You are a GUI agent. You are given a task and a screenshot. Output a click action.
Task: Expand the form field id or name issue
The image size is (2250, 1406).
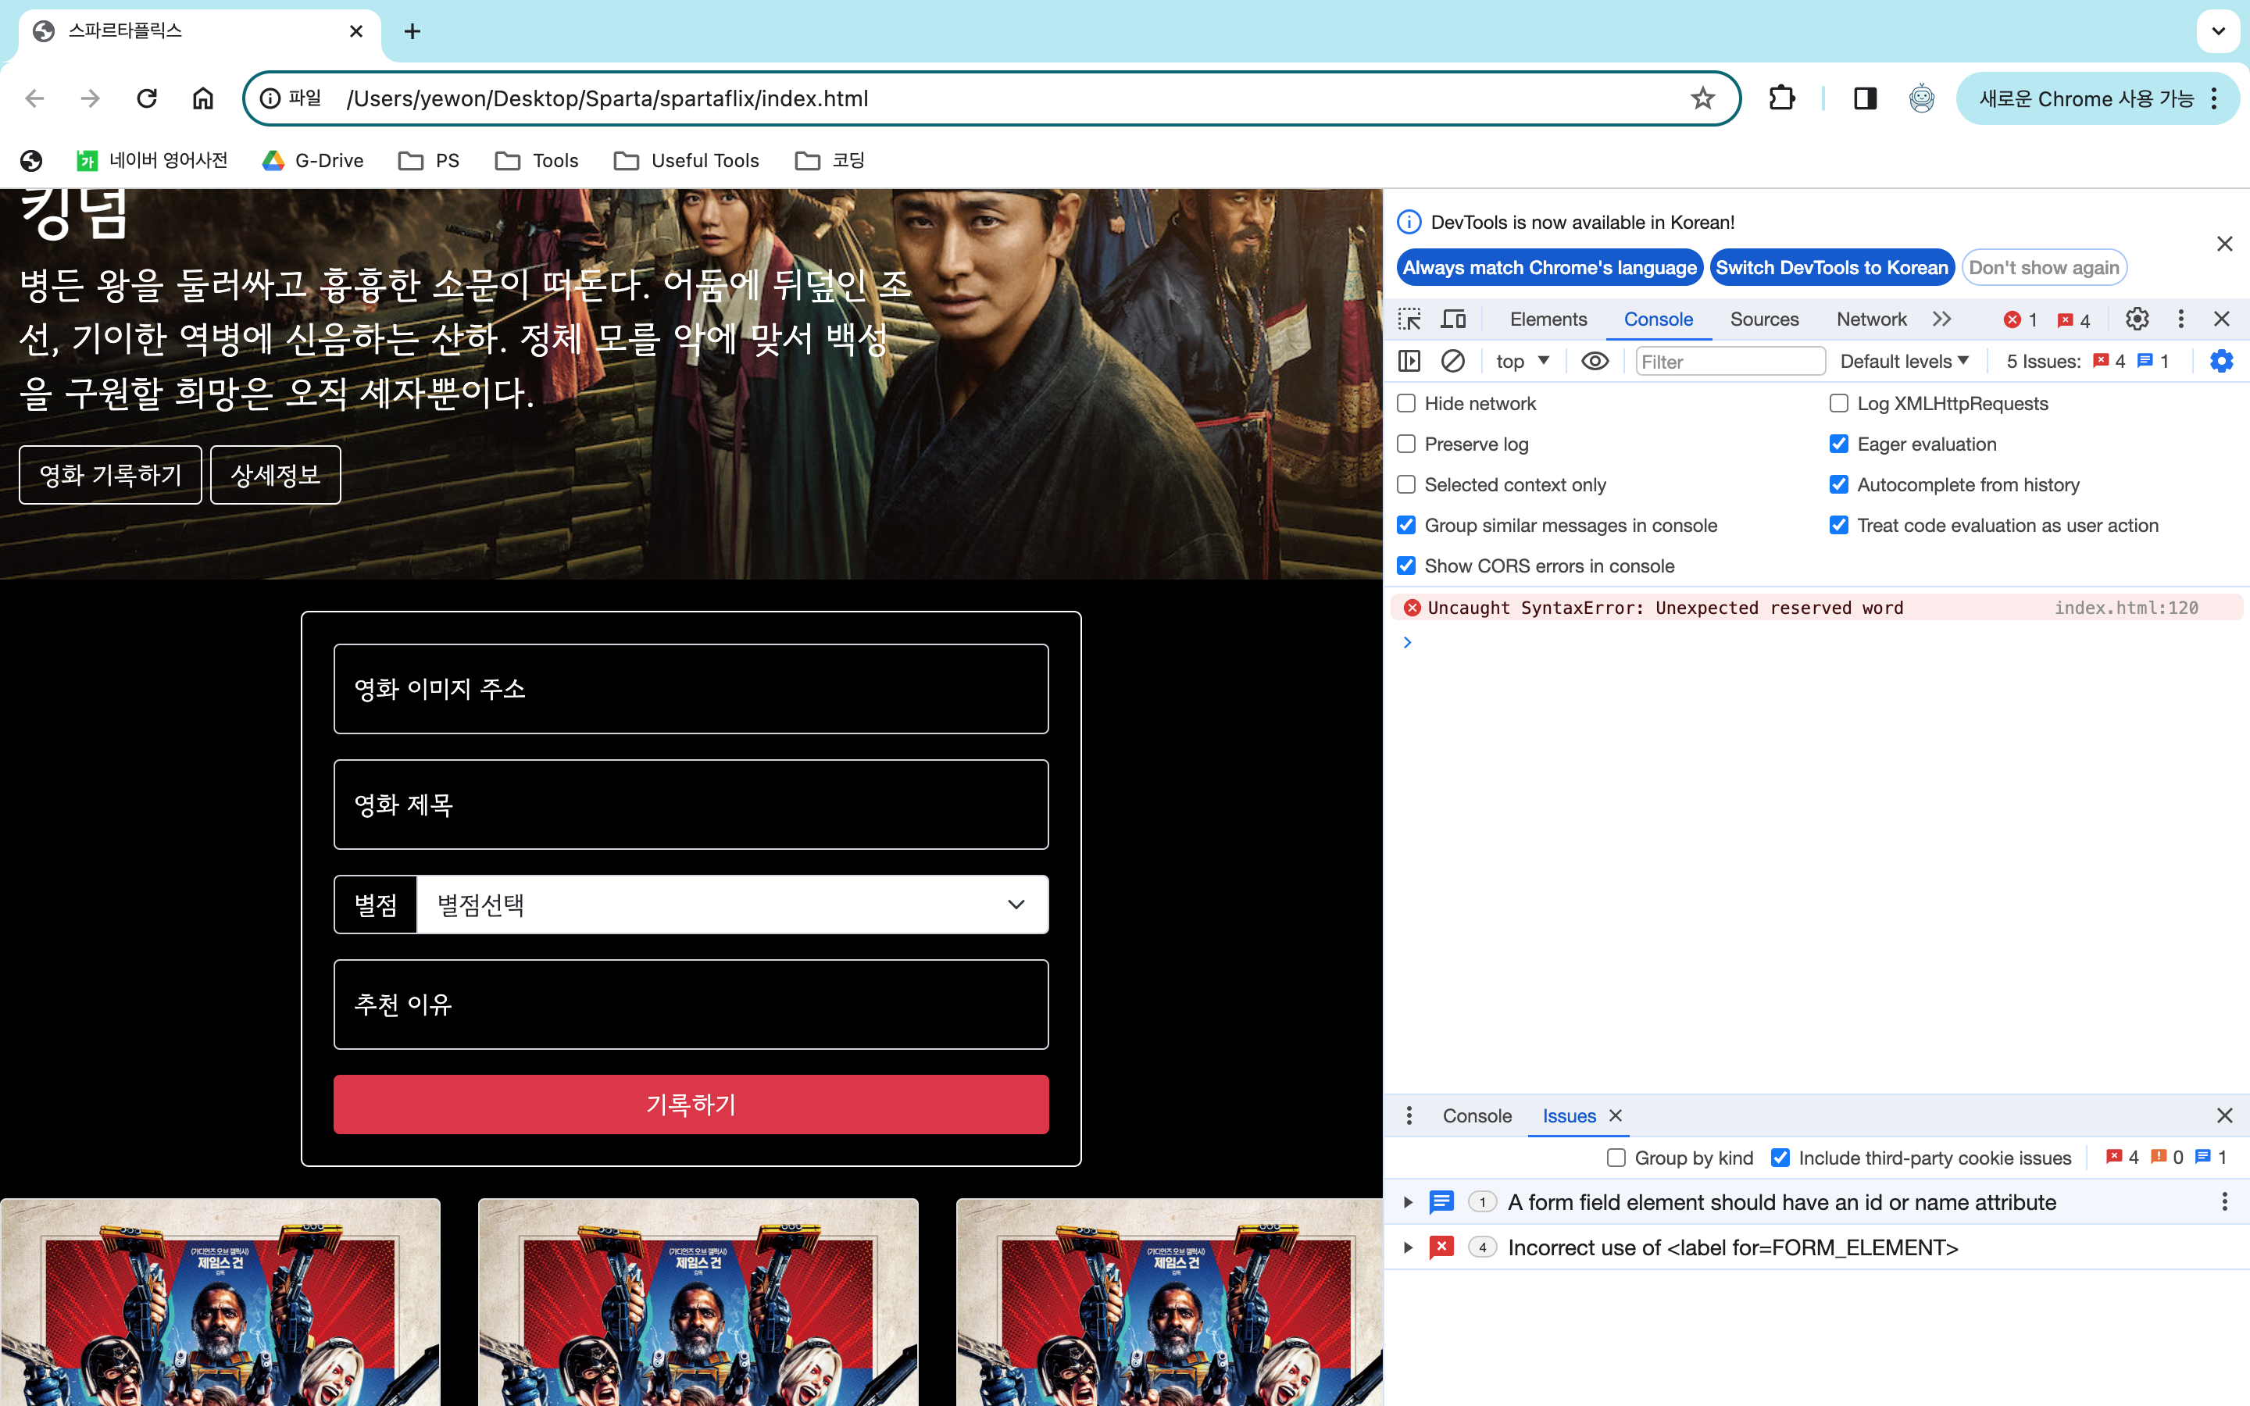pos(1409,1202)
